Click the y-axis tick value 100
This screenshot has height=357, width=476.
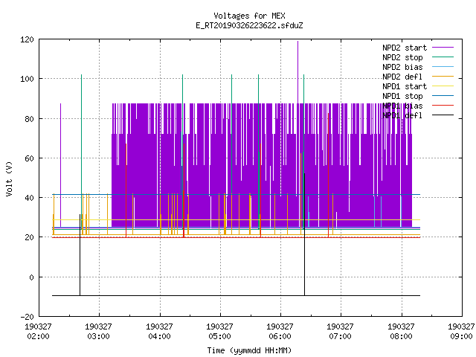[27, 79]
